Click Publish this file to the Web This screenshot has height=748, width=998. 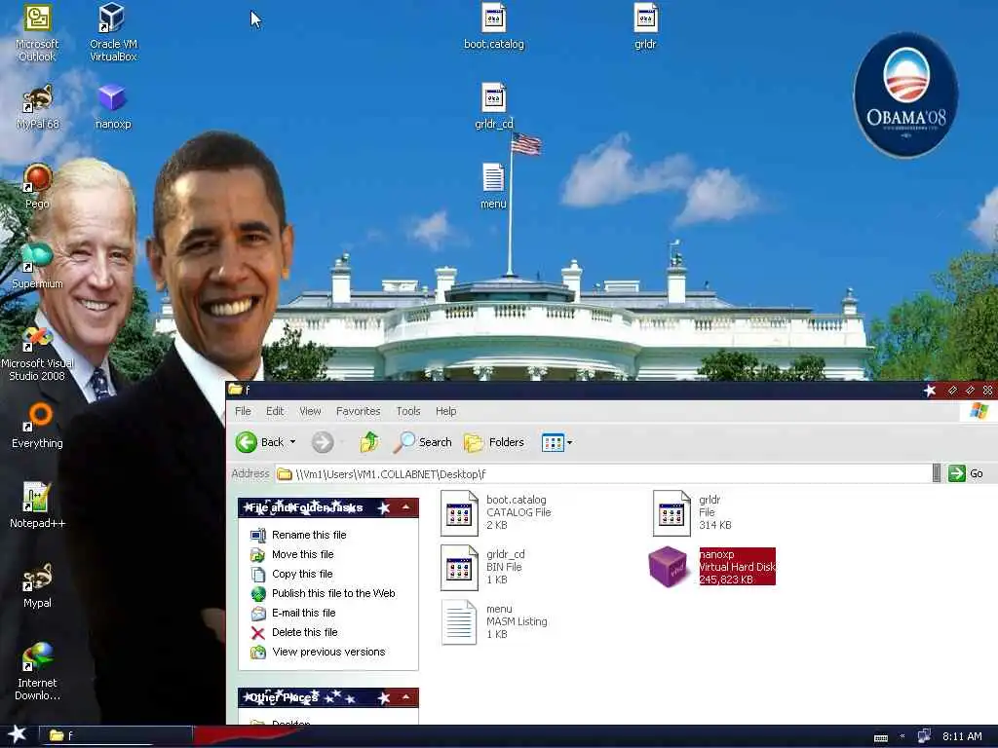pos(333,593)
